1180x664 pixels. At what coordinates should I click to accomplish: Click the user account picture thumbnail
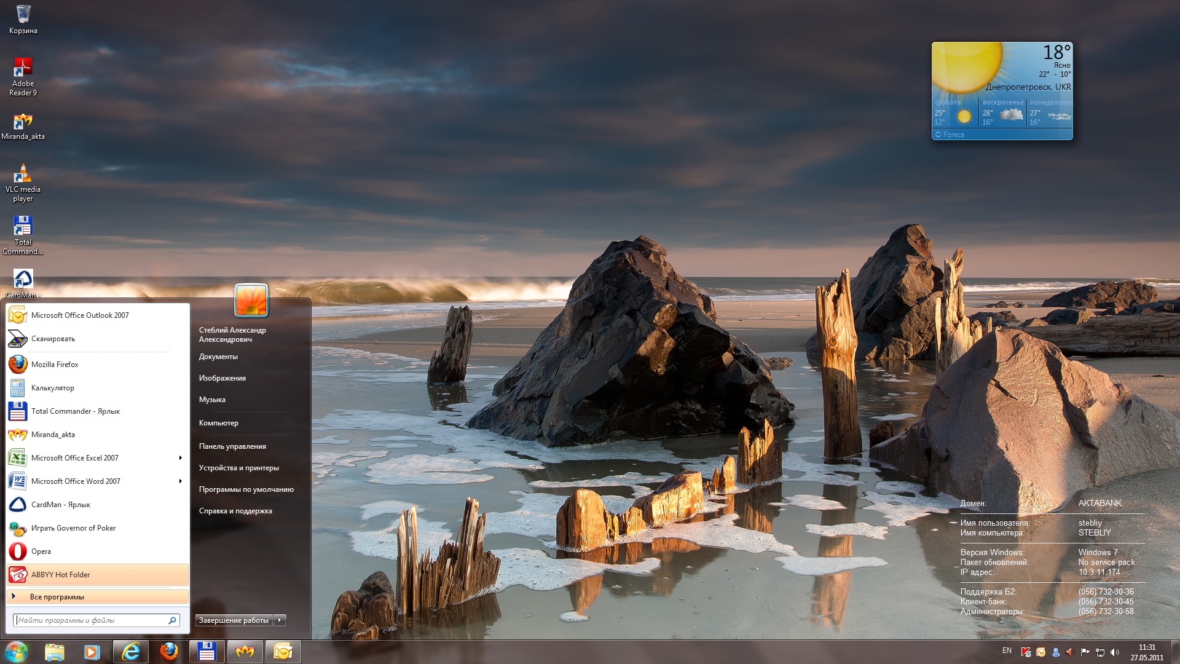251,300
